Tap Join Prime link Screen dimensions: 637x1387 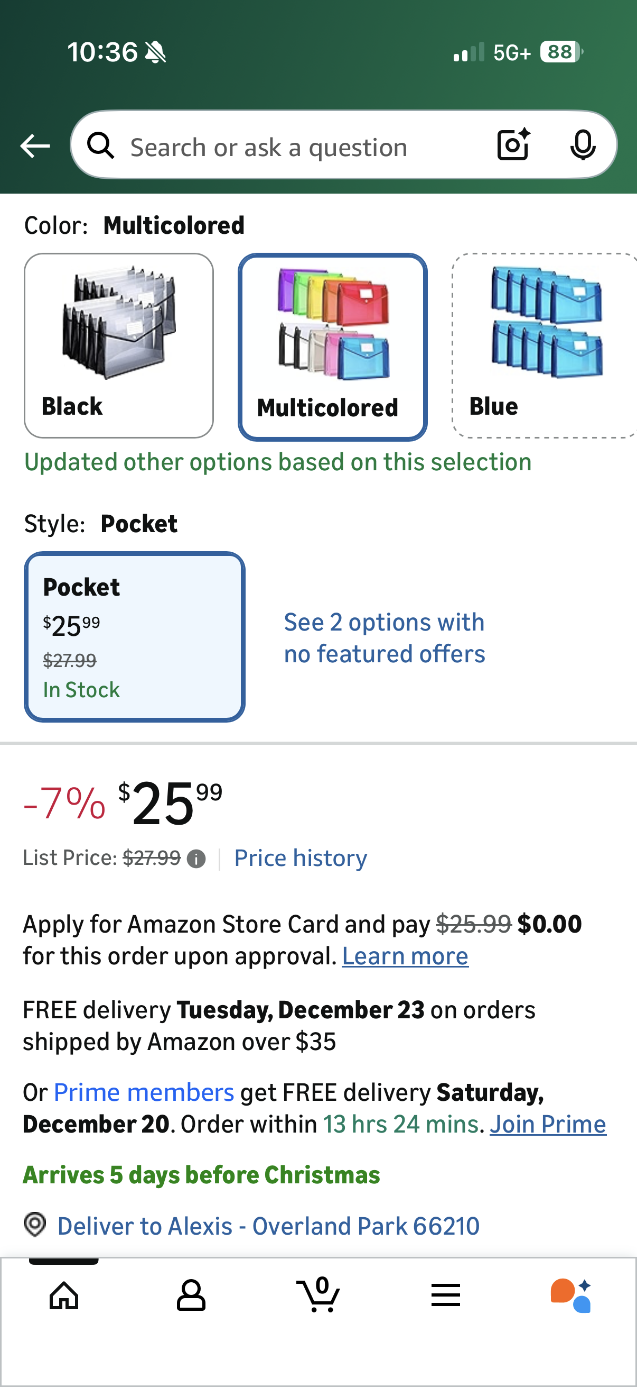(x=548, y=1124)
